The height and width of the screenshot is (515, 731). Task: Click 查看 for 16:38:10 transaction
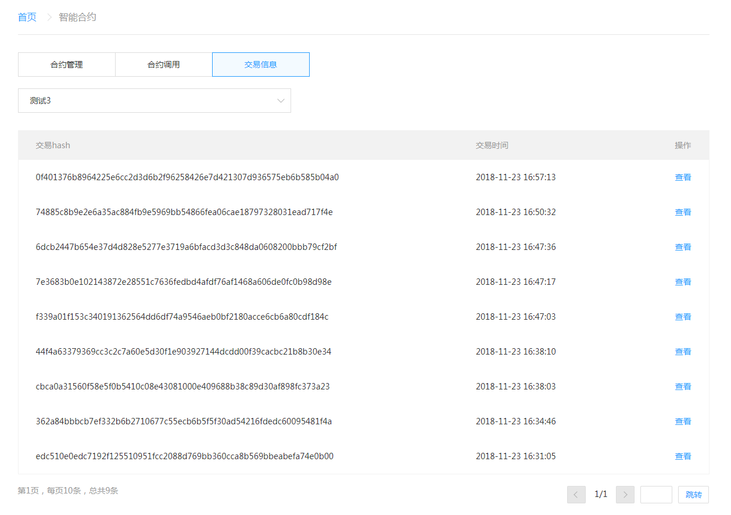(x=683, y=352)
